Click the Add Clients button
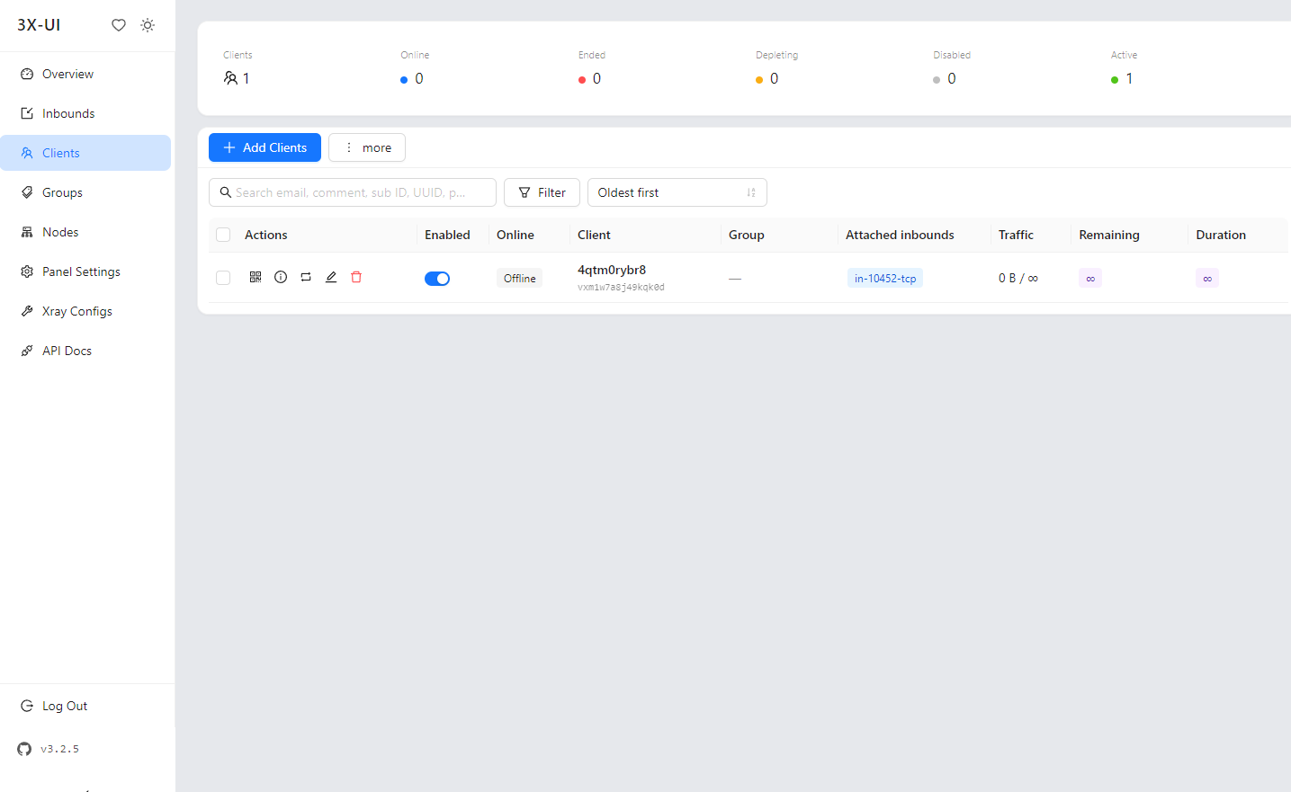The height and width of the screenshot is (792, 1291). click(264, 147)
